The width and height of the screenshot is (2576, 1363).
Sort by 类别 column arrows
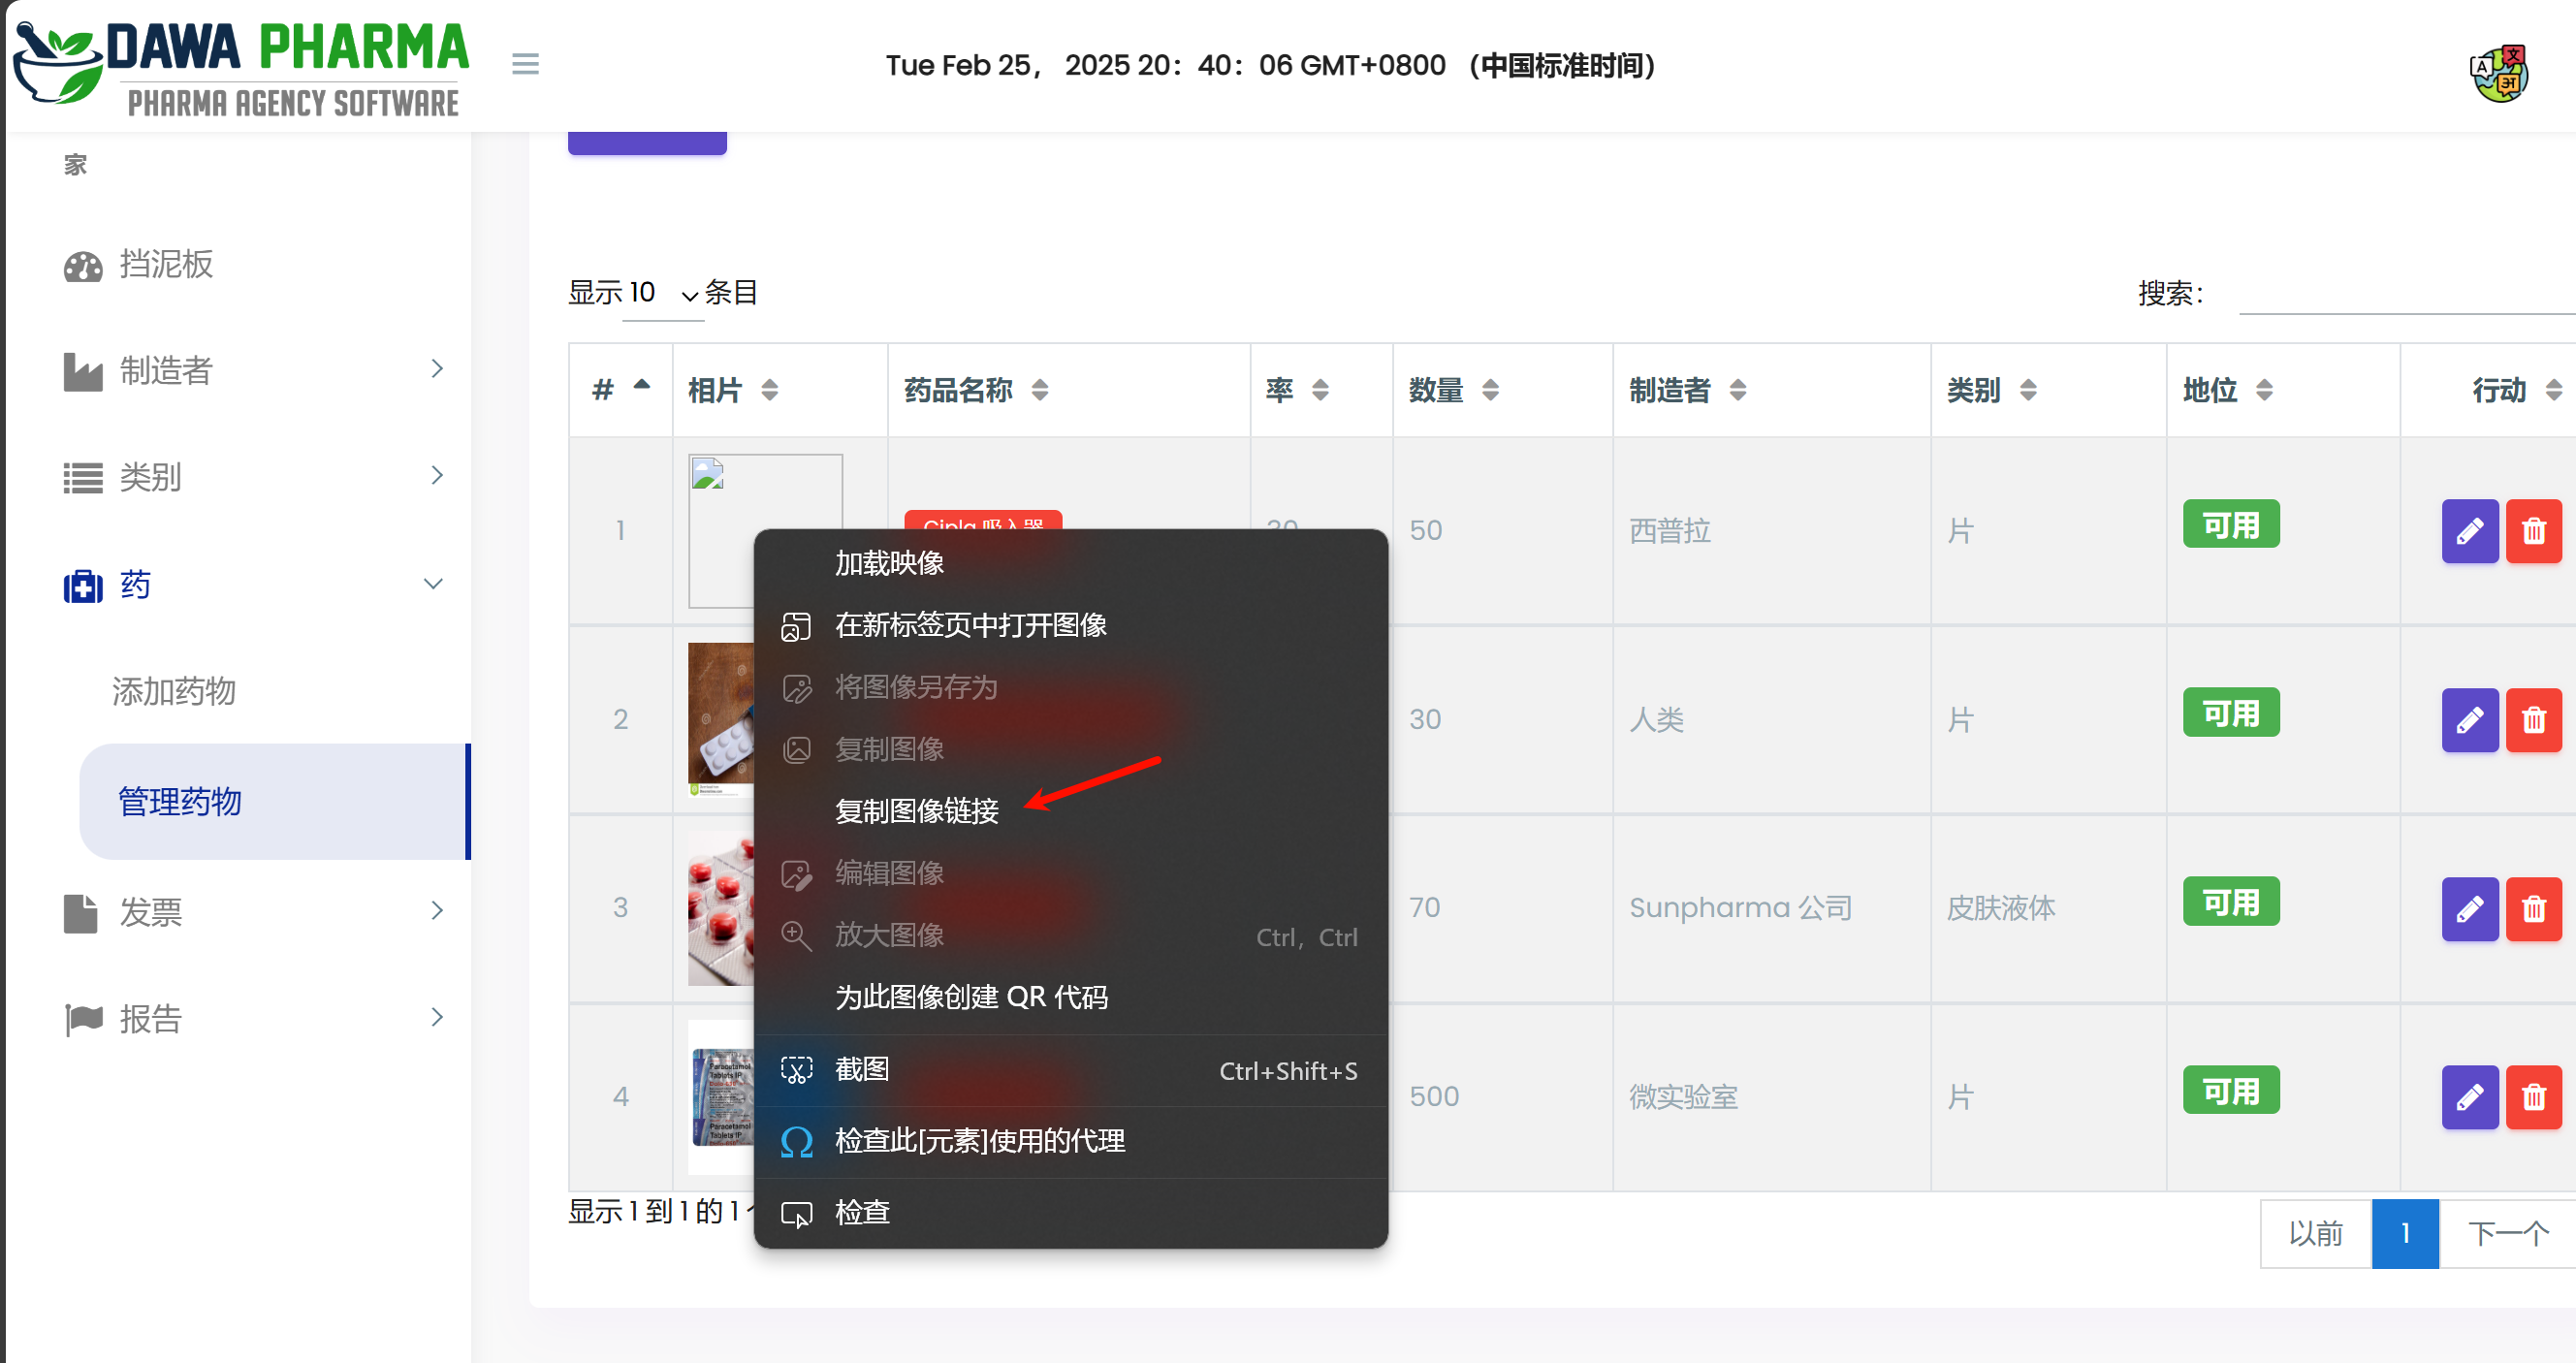tap(2028, 390)
